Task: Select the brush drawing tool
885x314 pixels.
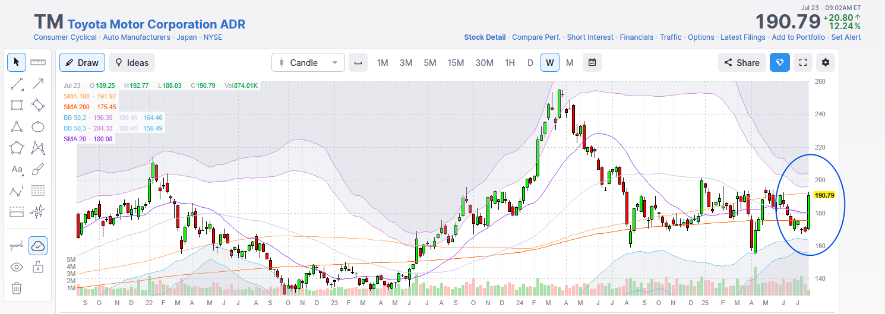Action: pos(39,170)
